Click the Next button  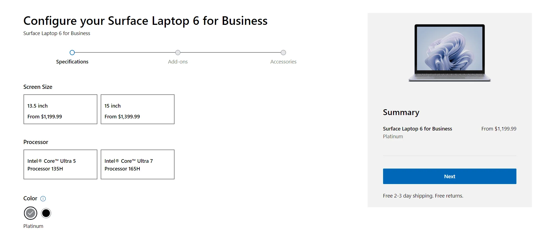point(449,176)
